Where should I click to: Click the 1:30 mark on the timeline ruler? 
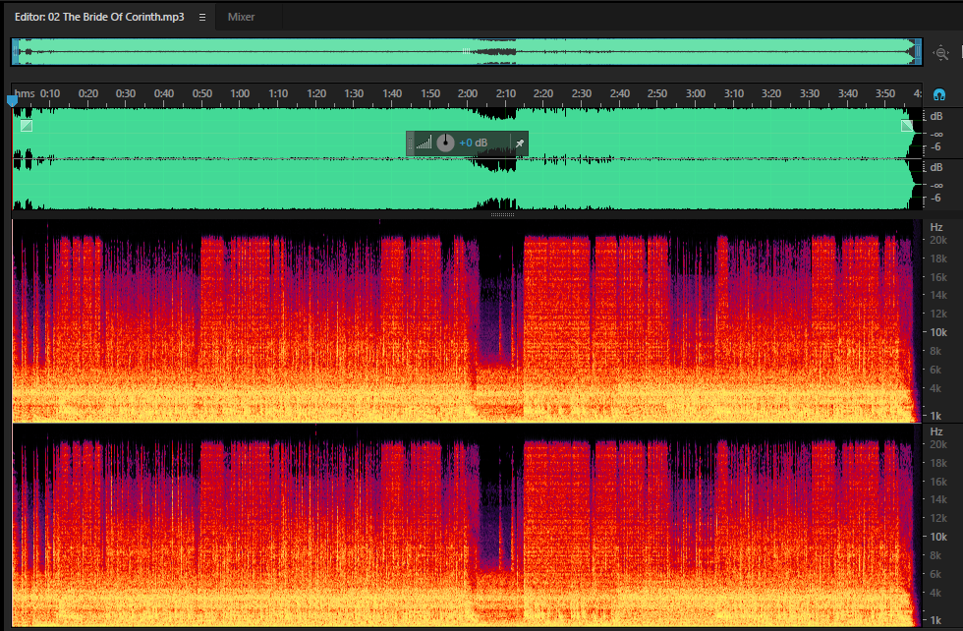[x=354, y=93]
